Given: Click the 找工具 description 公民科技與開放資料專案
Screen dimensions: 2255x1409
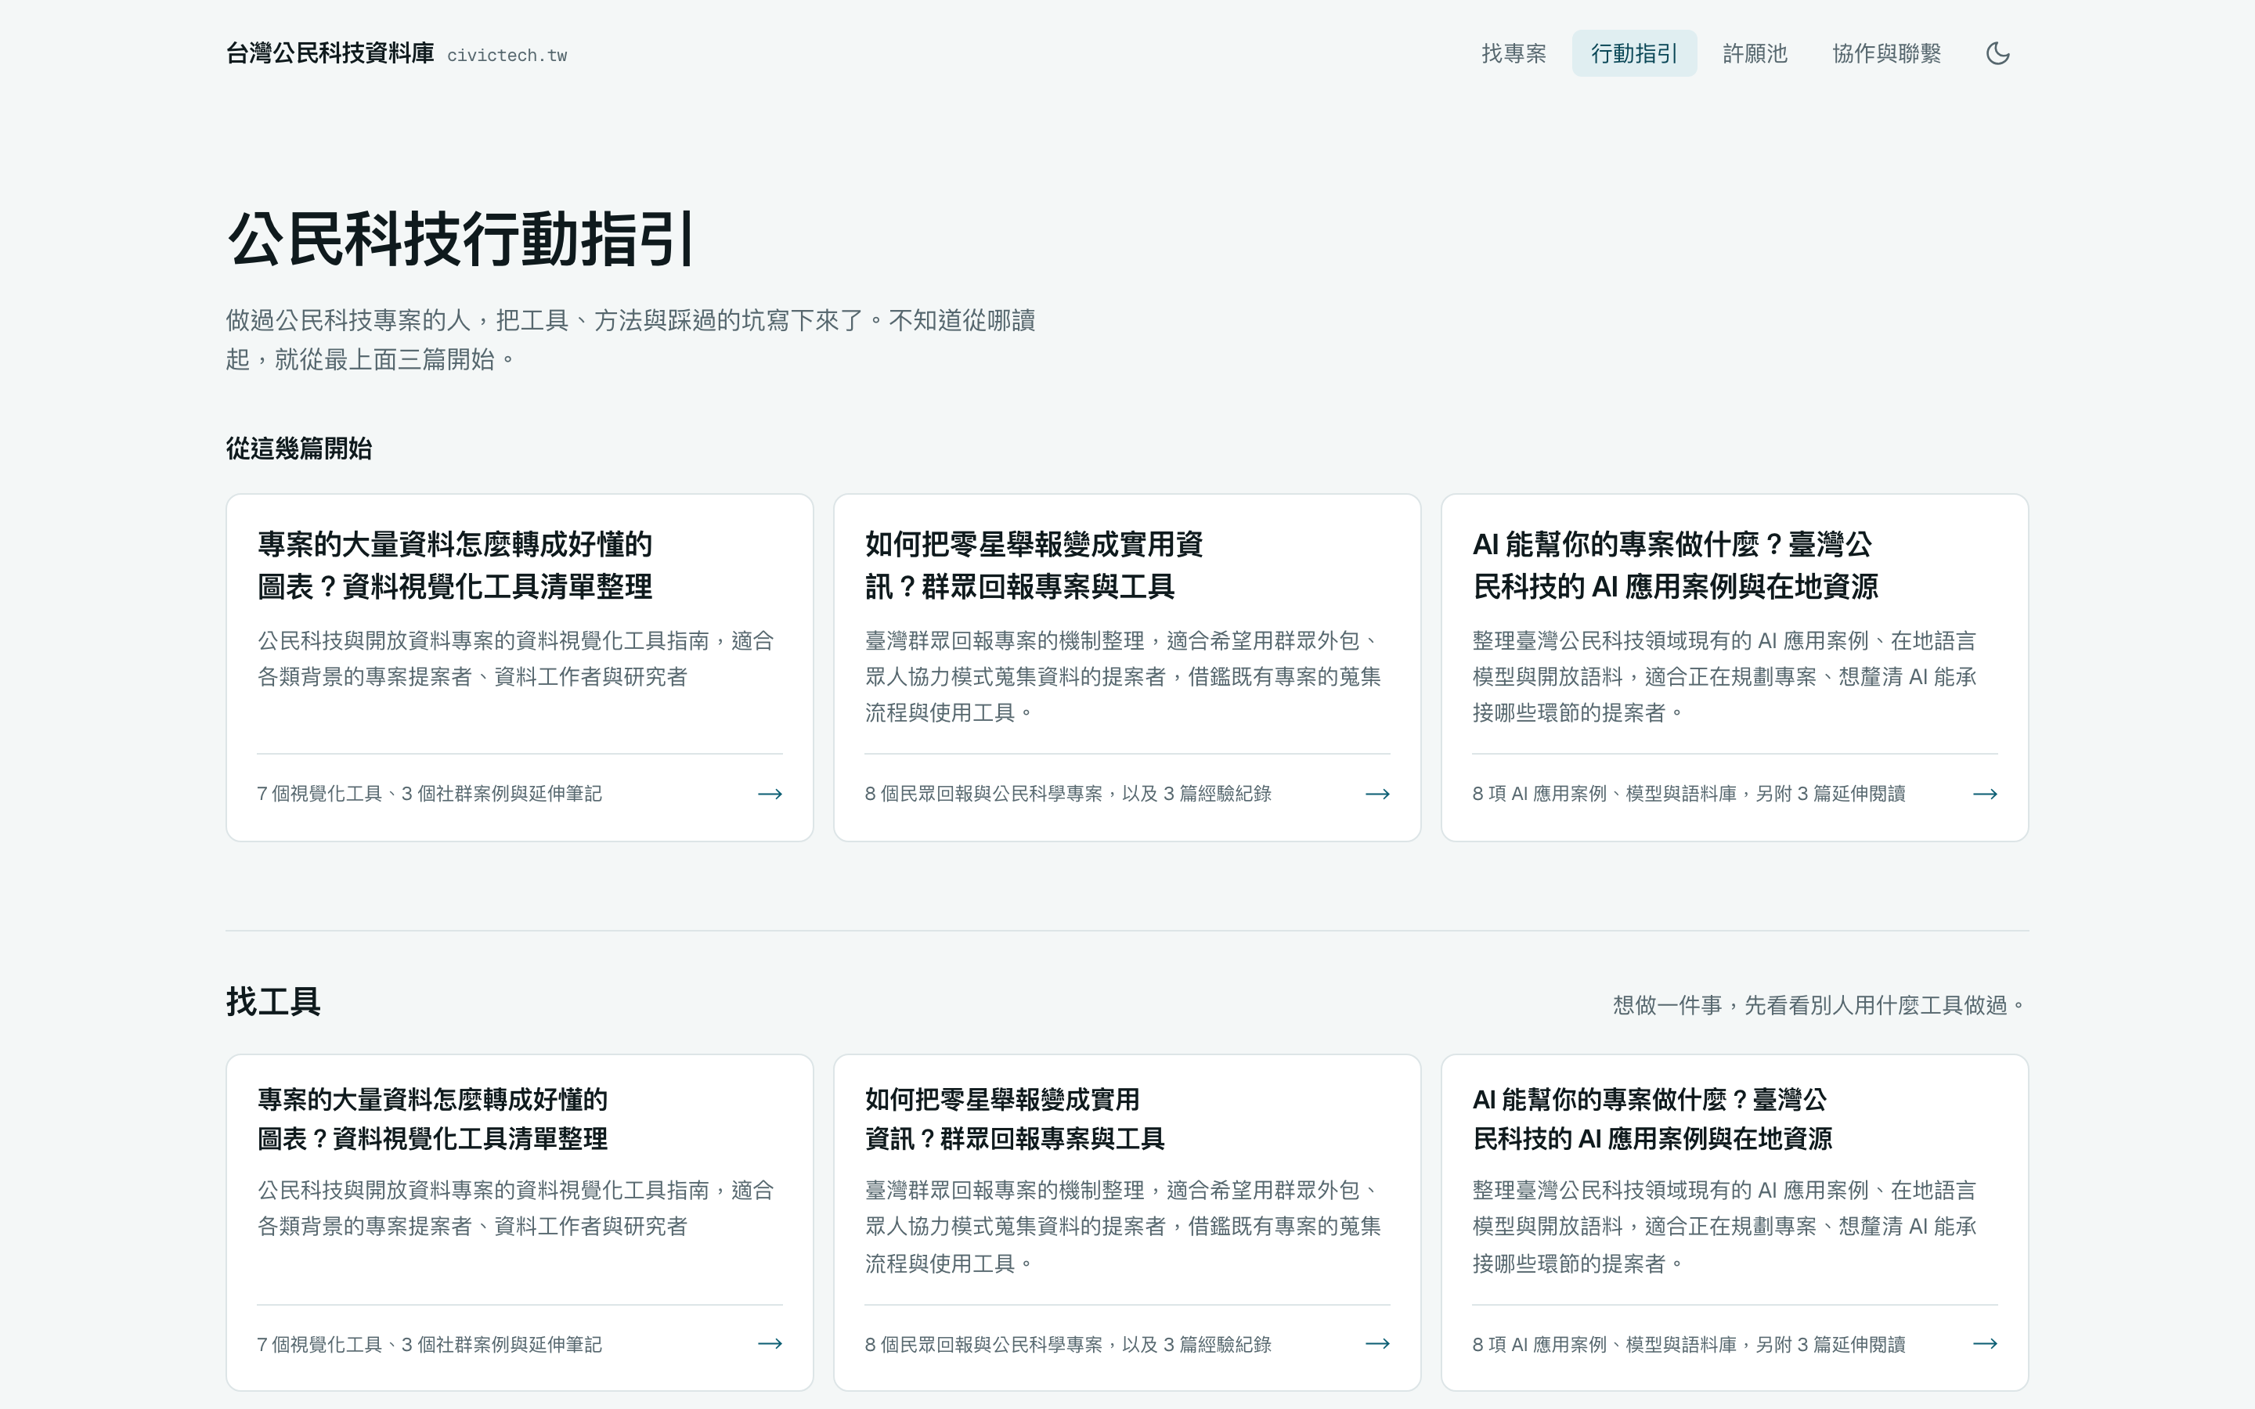Looking at the screenshot, I should 515,1209.
